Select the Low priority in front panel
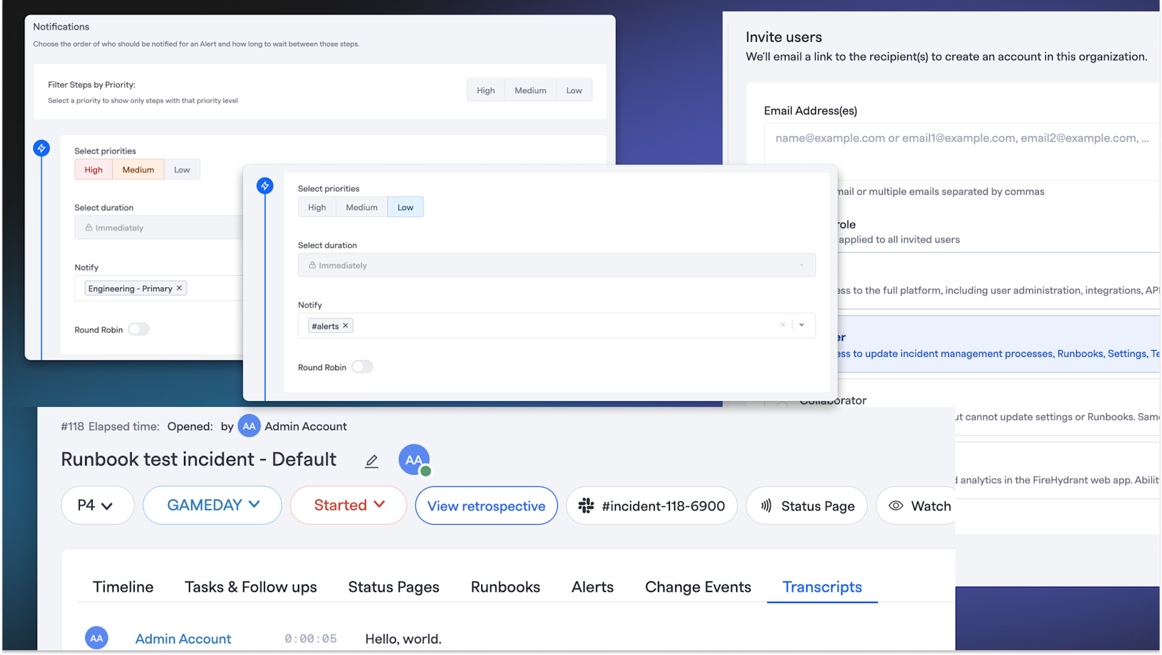Image resolution: width=1162 pixels, height=655 pixels. tap(405, 207)
